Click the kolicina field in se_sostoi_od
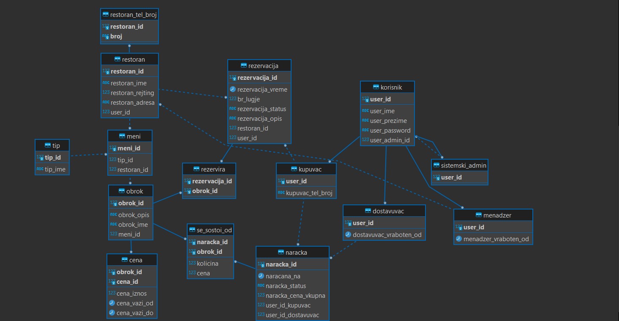This screenshot has height=321, width=619. [x=207, y=264]
